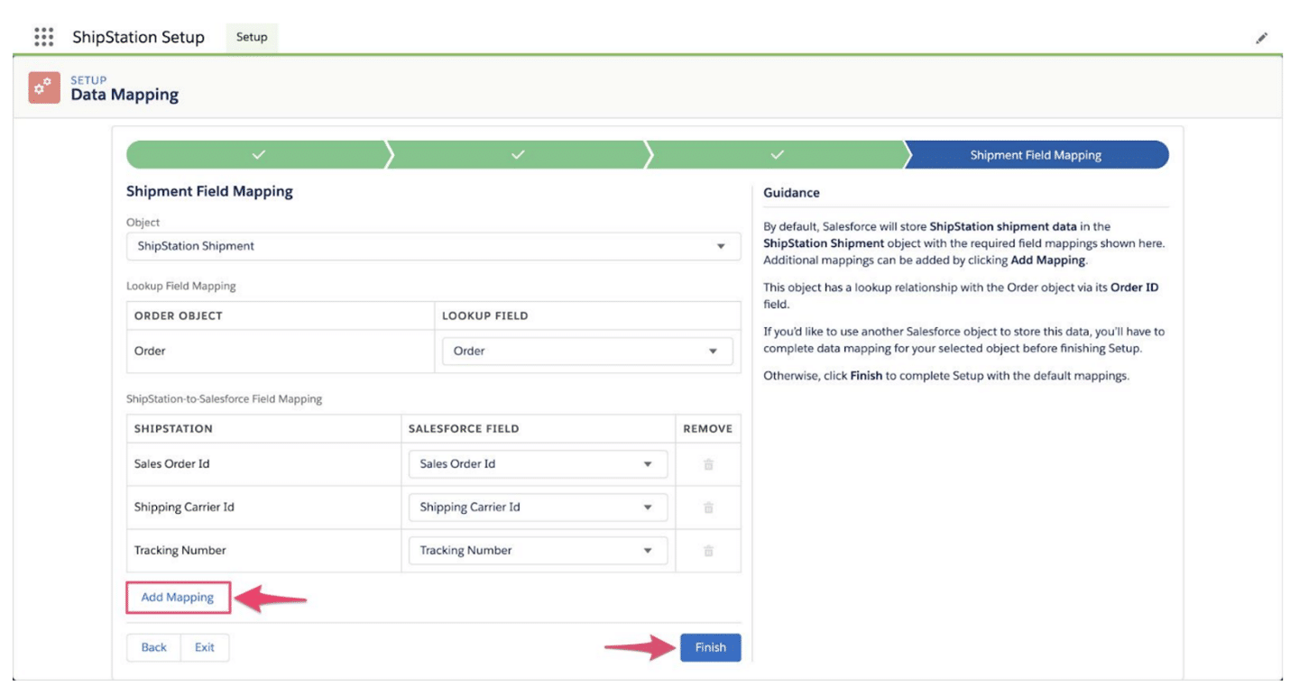Screen dimensions: 1290x686
Task: Click the pencil edit icon in header
Action: [1261, 38]
